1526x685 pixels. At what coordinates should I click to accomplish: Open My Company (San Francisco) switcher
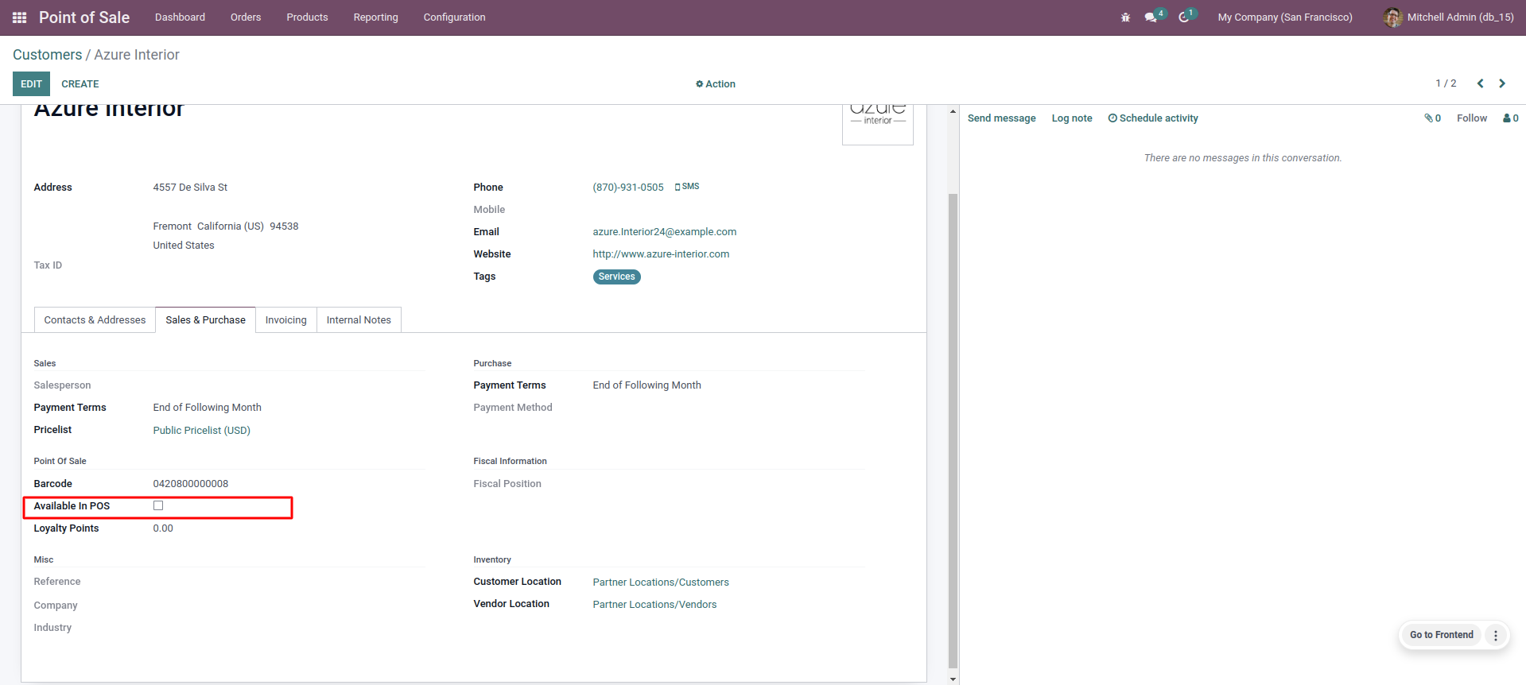[x=1285, y=17]
